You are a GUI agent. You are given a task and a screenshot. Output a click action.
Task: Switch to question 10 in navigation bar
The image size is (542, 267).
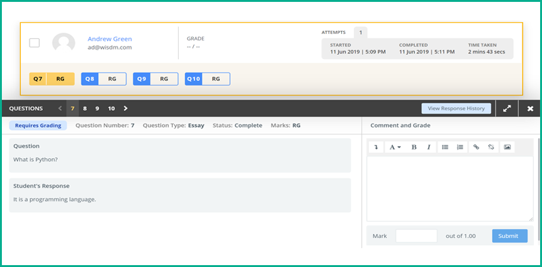click(x=111, y=108)
